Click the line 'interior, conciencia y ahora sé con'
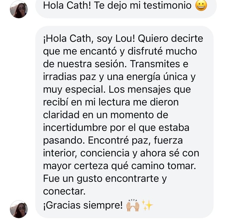Screen dimensions: 229x223 [121, 153]
